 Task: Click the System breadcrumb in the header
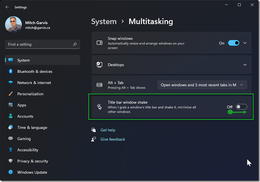tap(103, 21)
